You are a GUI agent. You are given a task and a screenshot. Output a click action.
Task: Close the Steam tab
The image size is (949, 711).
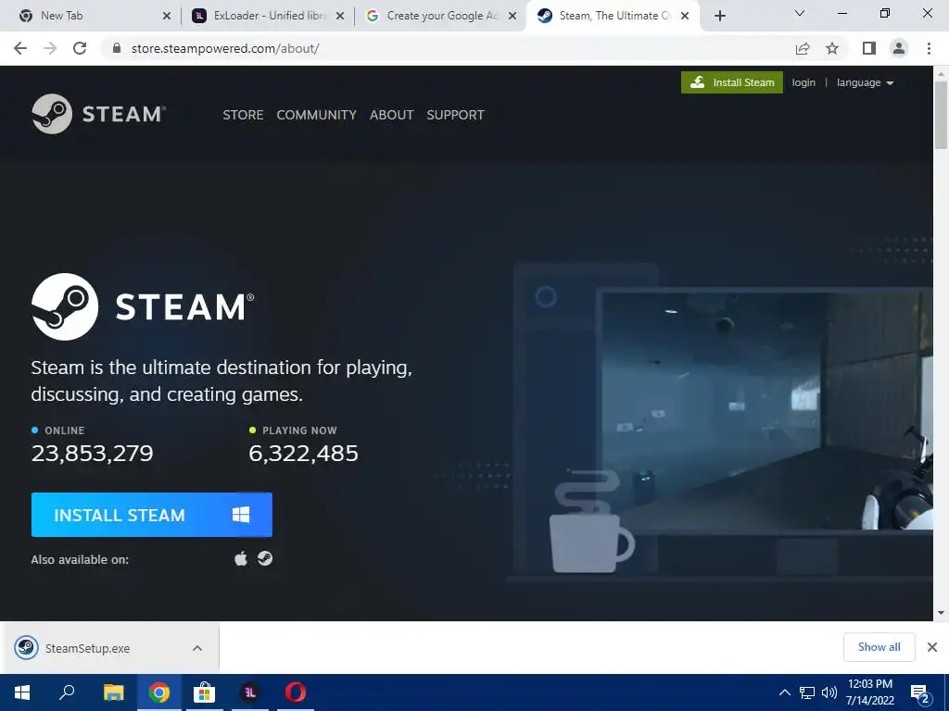[685, 17]
